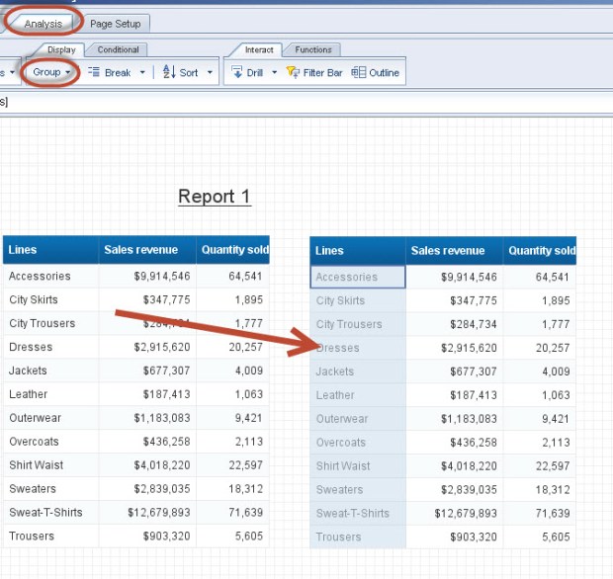Select highlighted Accessories cell in right table

pyautogui.click(x=358, y=277)
